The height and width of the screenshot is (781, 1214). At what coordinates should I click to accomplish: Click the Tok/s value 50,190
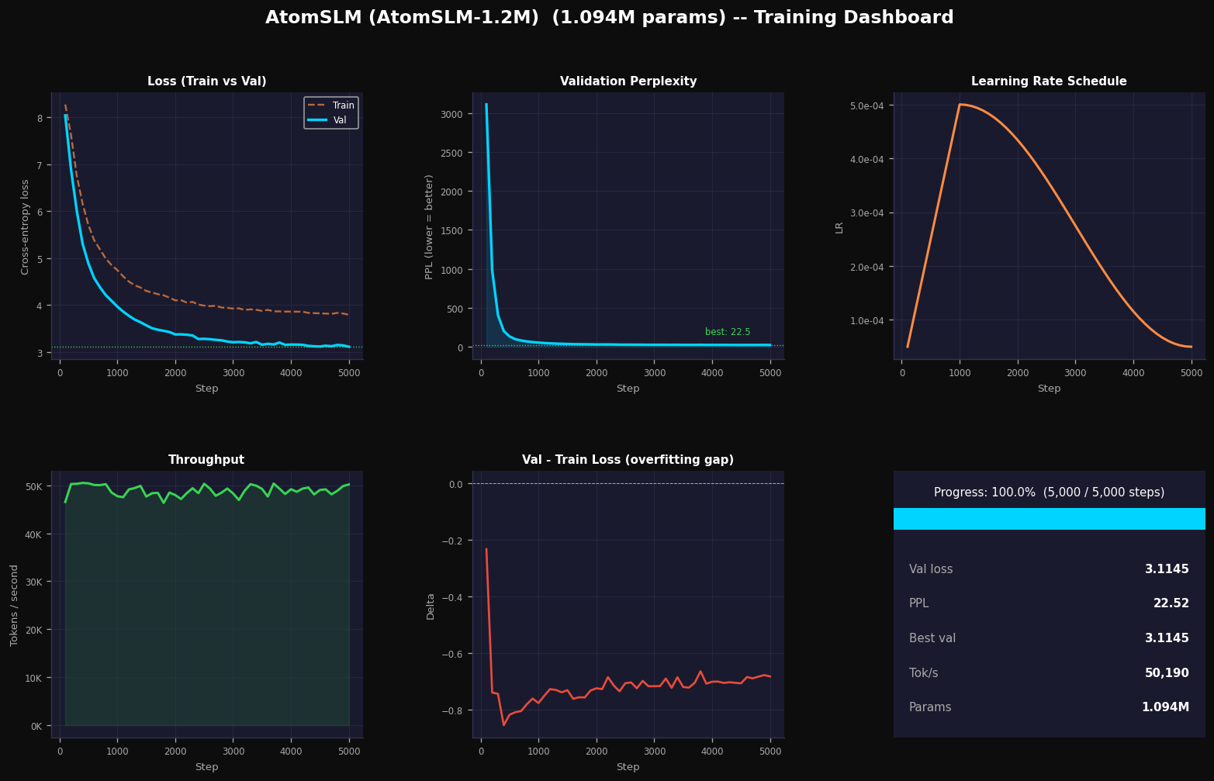click(1167, 673)
